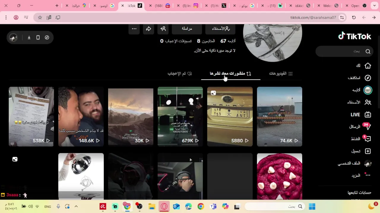
Task: Click the taskbar microphone icon
Action: pos(58,206)
